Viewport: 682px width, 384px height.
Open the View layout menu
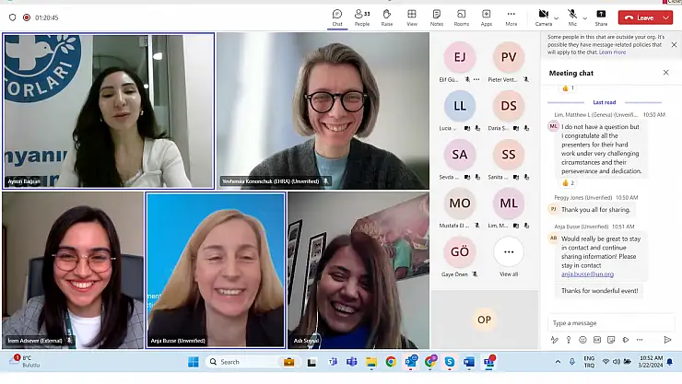pyautogui.click(x=411, y=17)
